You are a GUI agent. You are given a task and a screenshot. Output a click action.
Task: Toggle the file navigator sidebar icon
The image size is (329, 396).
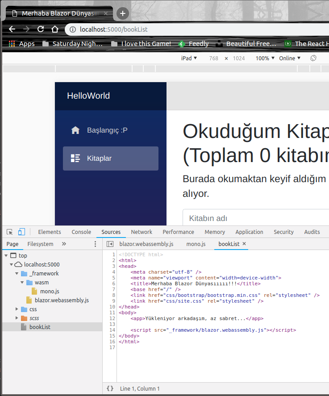pos(110,244)
